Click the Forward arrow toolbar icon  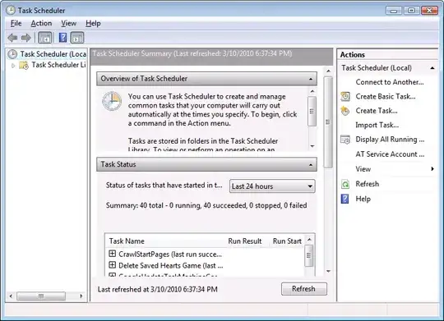26,38
